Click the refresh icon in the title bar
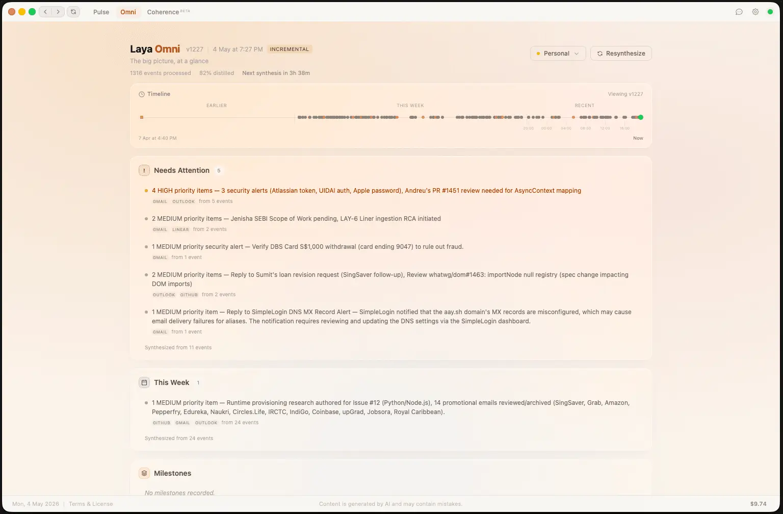Viewport: 783px width, 514px height. tap(73, 12)
